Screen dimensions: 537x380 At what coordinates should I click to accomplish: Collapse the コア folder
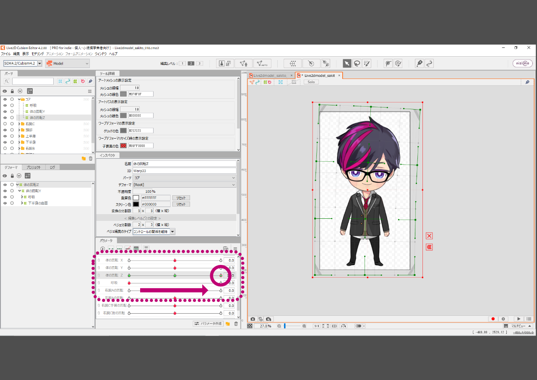(19, 100)
